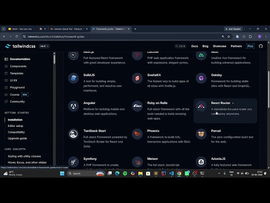The height and width of the screenshot is (203, 270).
Task: Open the Symfony framework icon
Action: [x=73, y=162]
